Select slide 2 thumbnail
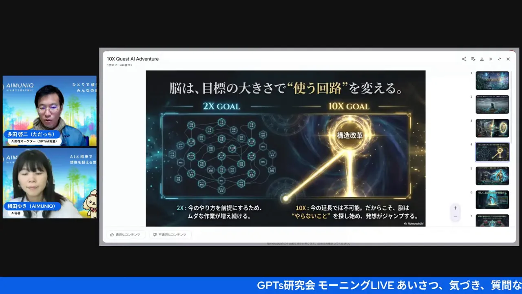 [492, 105]
